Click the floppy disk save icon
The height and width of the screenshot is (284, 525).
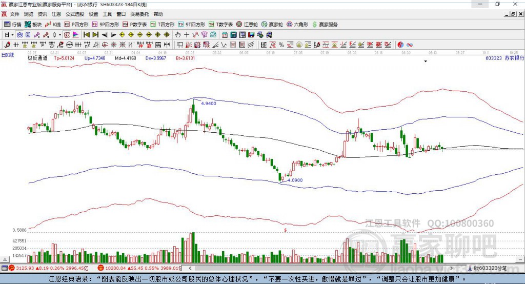[x=251, y=35]
